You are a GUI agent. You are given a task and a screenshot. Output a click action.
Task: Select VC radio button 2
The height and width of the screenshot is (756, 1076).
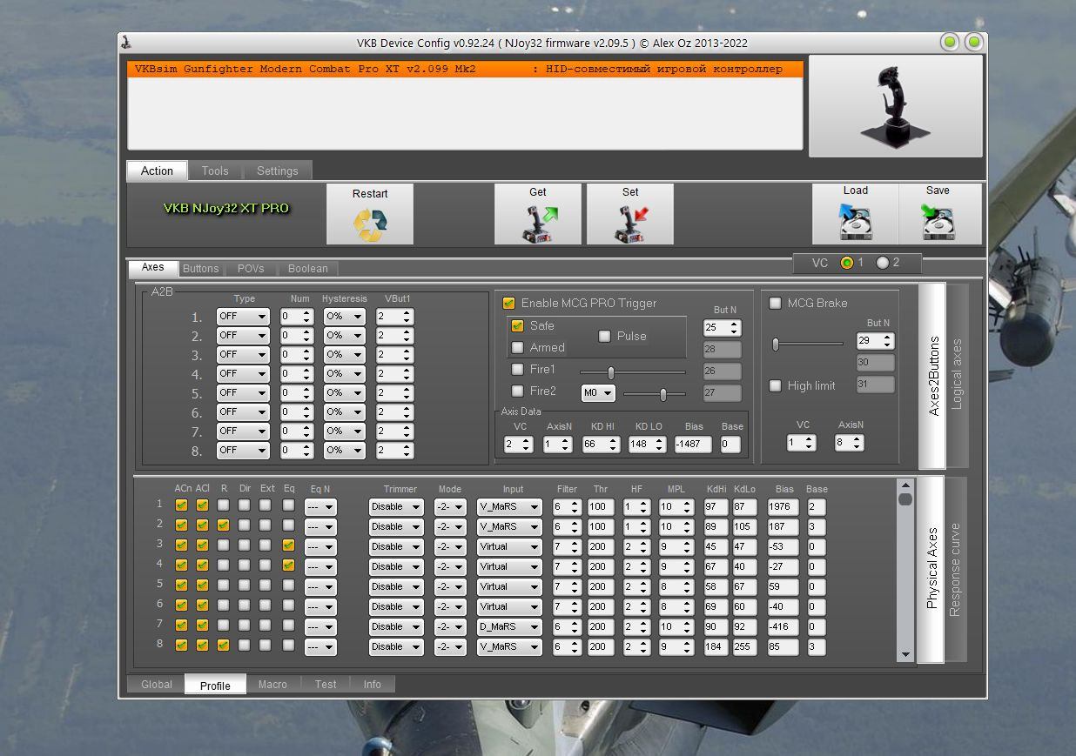[x=883, y=263]
